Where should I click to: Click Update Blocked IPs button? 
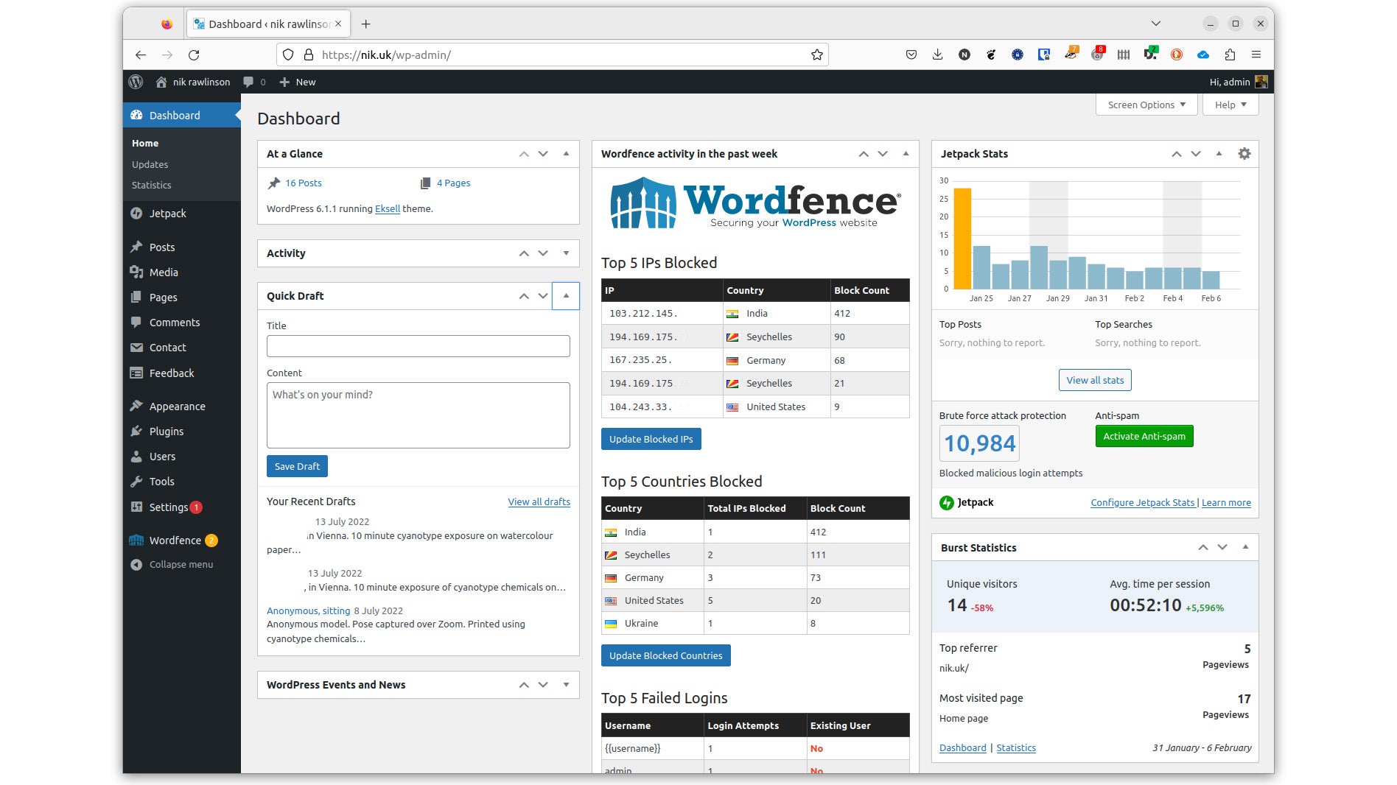tap(651, 440)
